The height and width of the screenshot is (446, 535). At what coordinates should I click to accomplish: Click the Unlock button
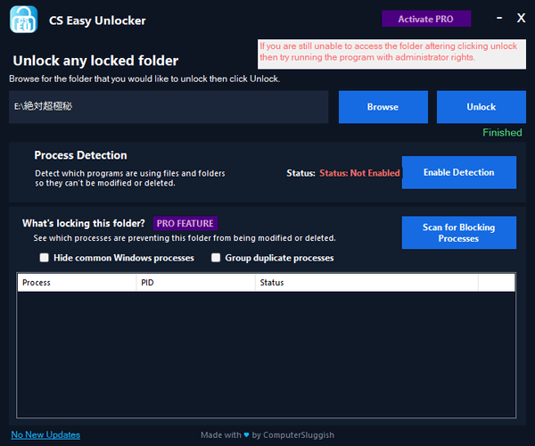click(481, 107)
